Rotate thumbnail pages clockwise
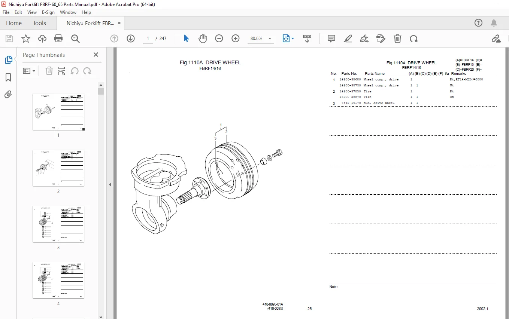This screenshot has height=319, width=509. [87, 71]
